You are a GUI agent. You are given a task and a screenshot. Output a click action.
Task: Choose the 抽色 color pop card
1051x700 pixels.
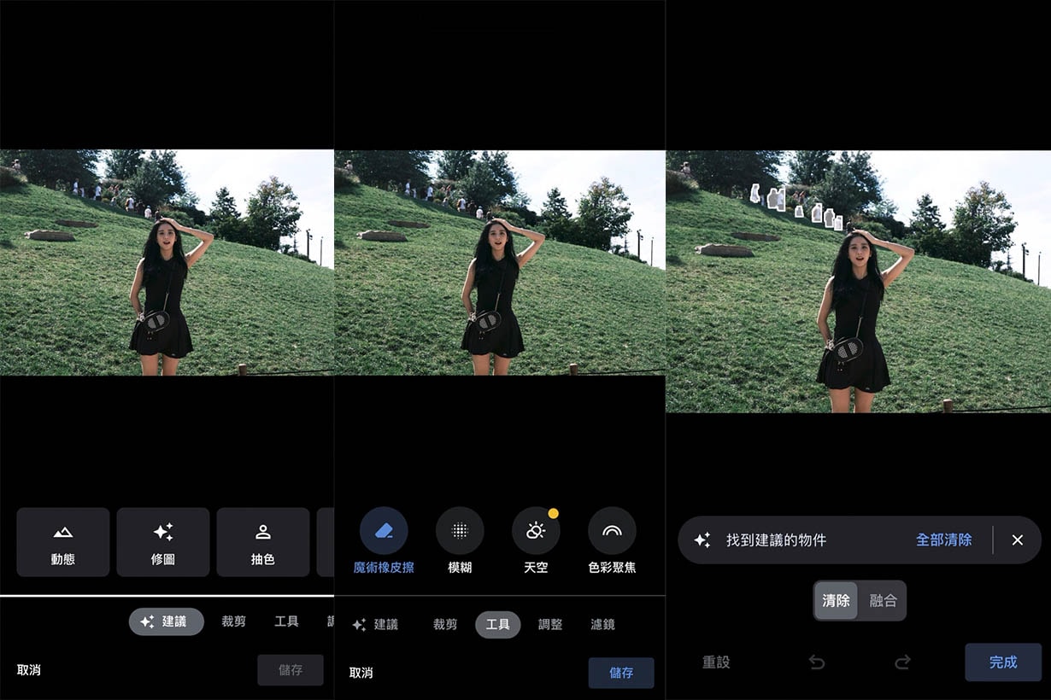coord(262,542)
